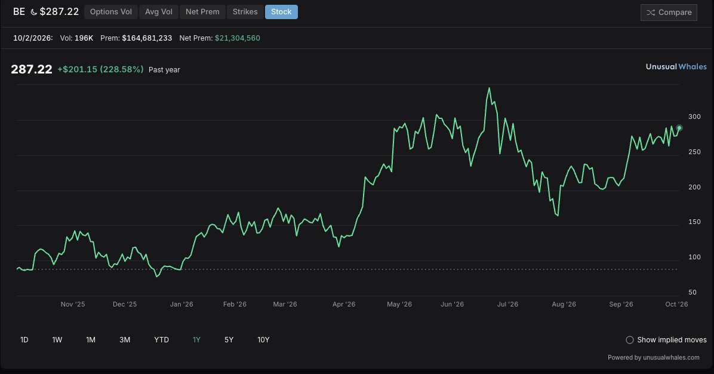Click the moon after-hours icon beside BE
The width and height of the screenshot is (714, 374).
pyautogui.click(x=33, y=13)
